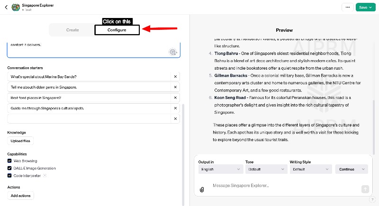Click the Upload files button
Image resolution: width=379 pixels, height=206 pixels.
click(20, 141)
